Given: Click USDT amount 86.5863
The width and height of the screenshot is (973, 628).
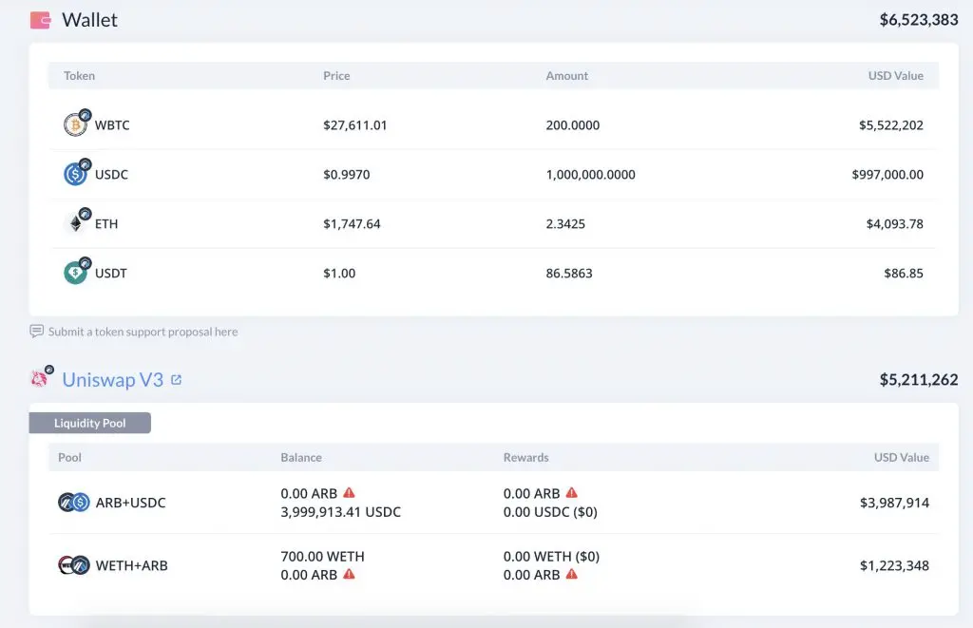Looking at the screenshot, I should pyautogui.click(x=569, y=273).
